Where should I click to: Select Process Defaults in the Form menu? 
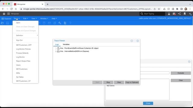tap(22, 53)
